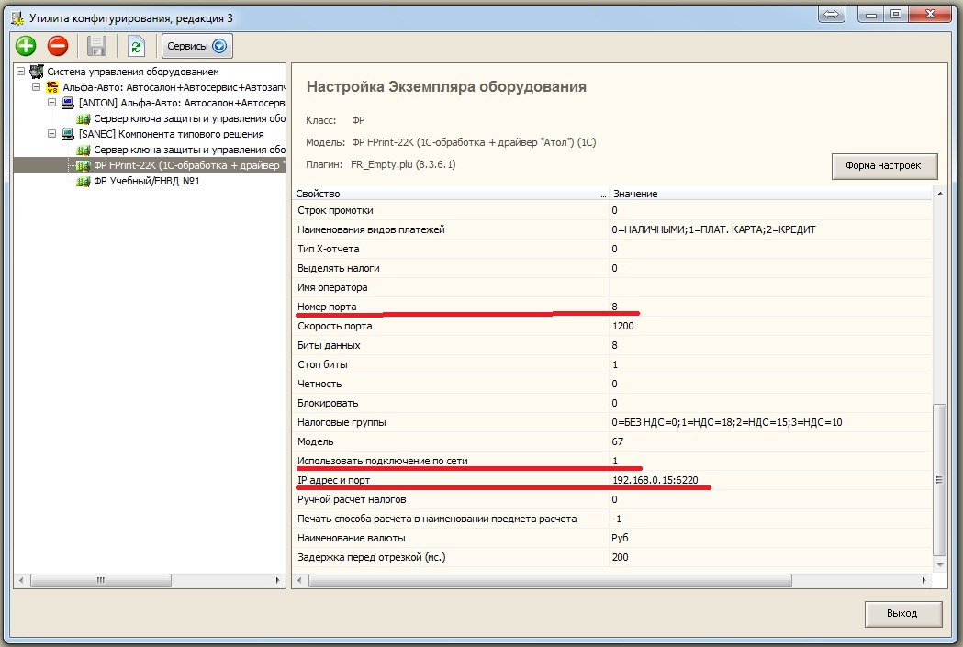The image size is (963, 647).
Task: Click the Налоговые группы value
Action: click(x=726, y=422)
